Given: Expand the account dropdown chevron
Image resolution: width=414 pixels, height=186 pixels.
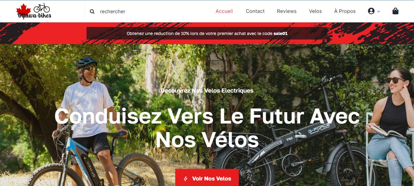Looking at the screenshot, I should pyautogui.click(x=378, y=11).
